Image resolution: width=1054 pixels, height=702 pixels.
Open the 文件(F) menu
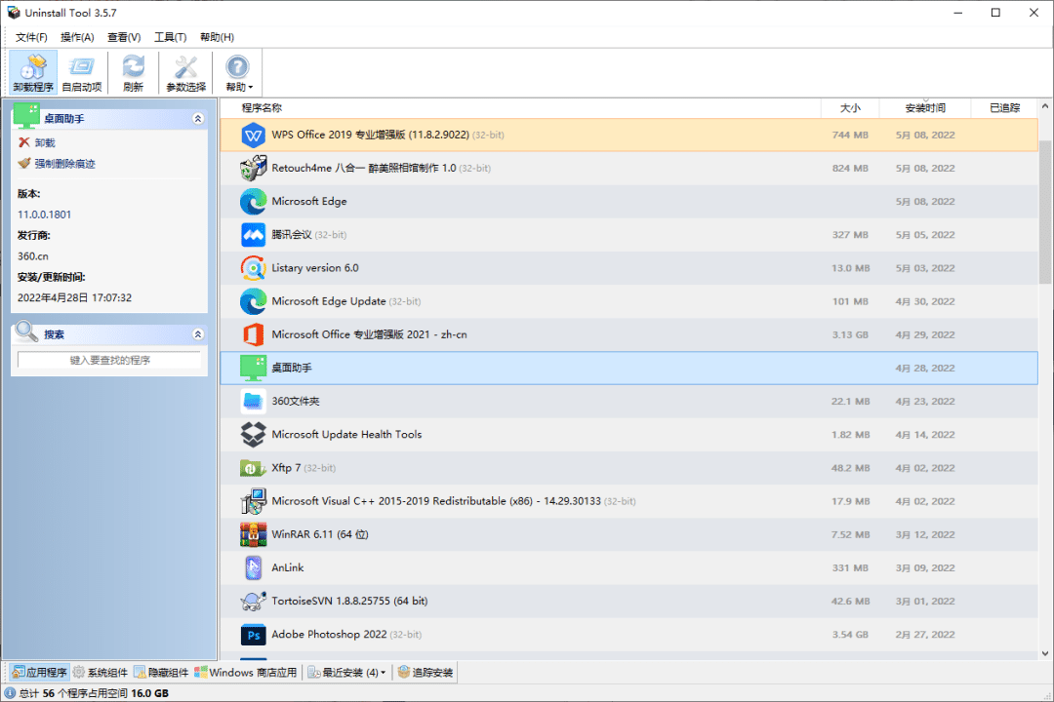pyautogui.click(x=31, y=37)
